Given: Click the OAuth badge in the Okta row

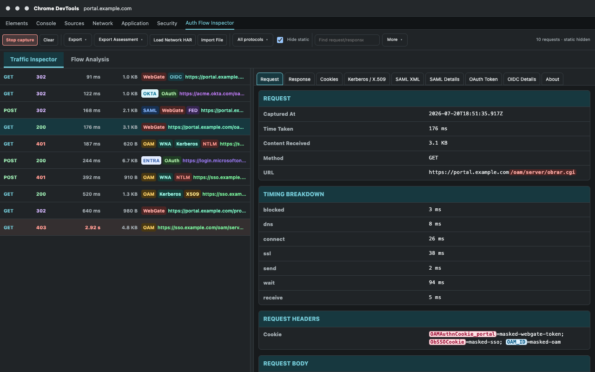Looking at the screenshot, I should tap(169, 93).
